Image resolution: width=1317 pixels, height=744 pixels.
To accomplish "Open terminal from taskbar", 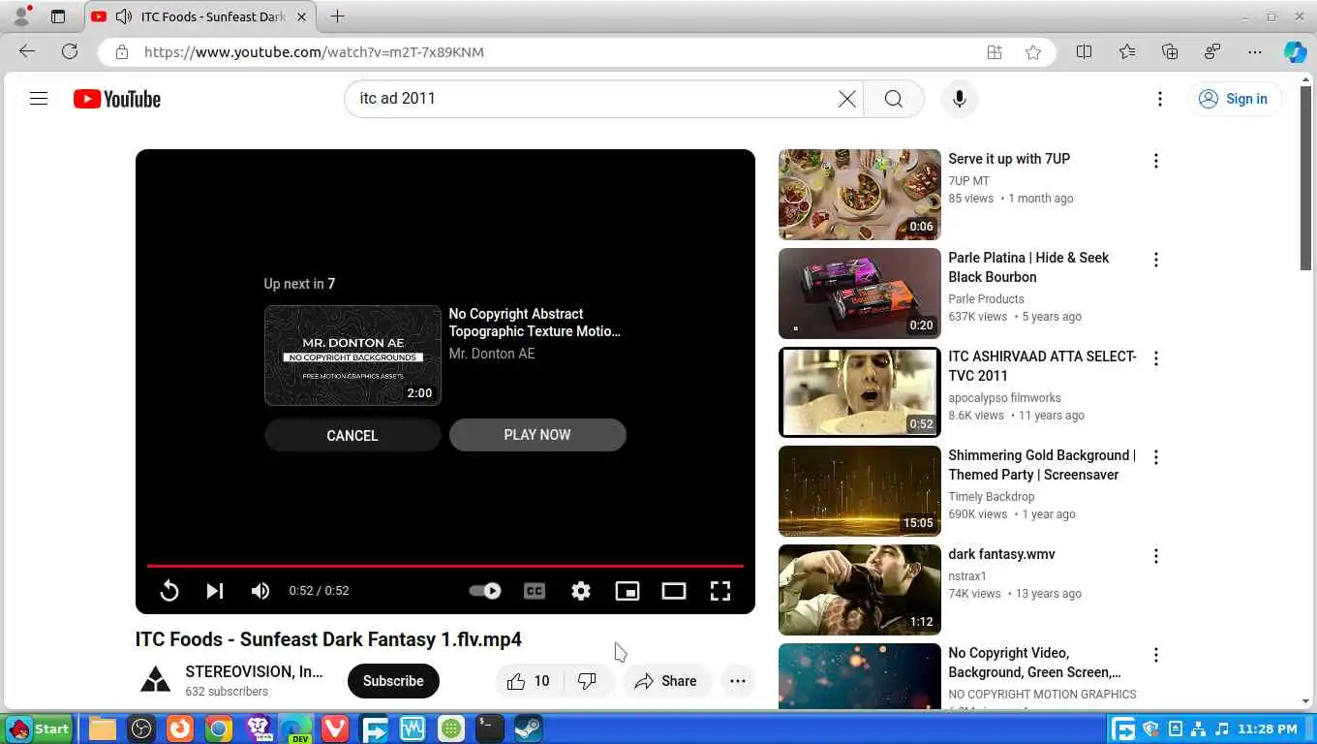I will [x=489, y=728].
